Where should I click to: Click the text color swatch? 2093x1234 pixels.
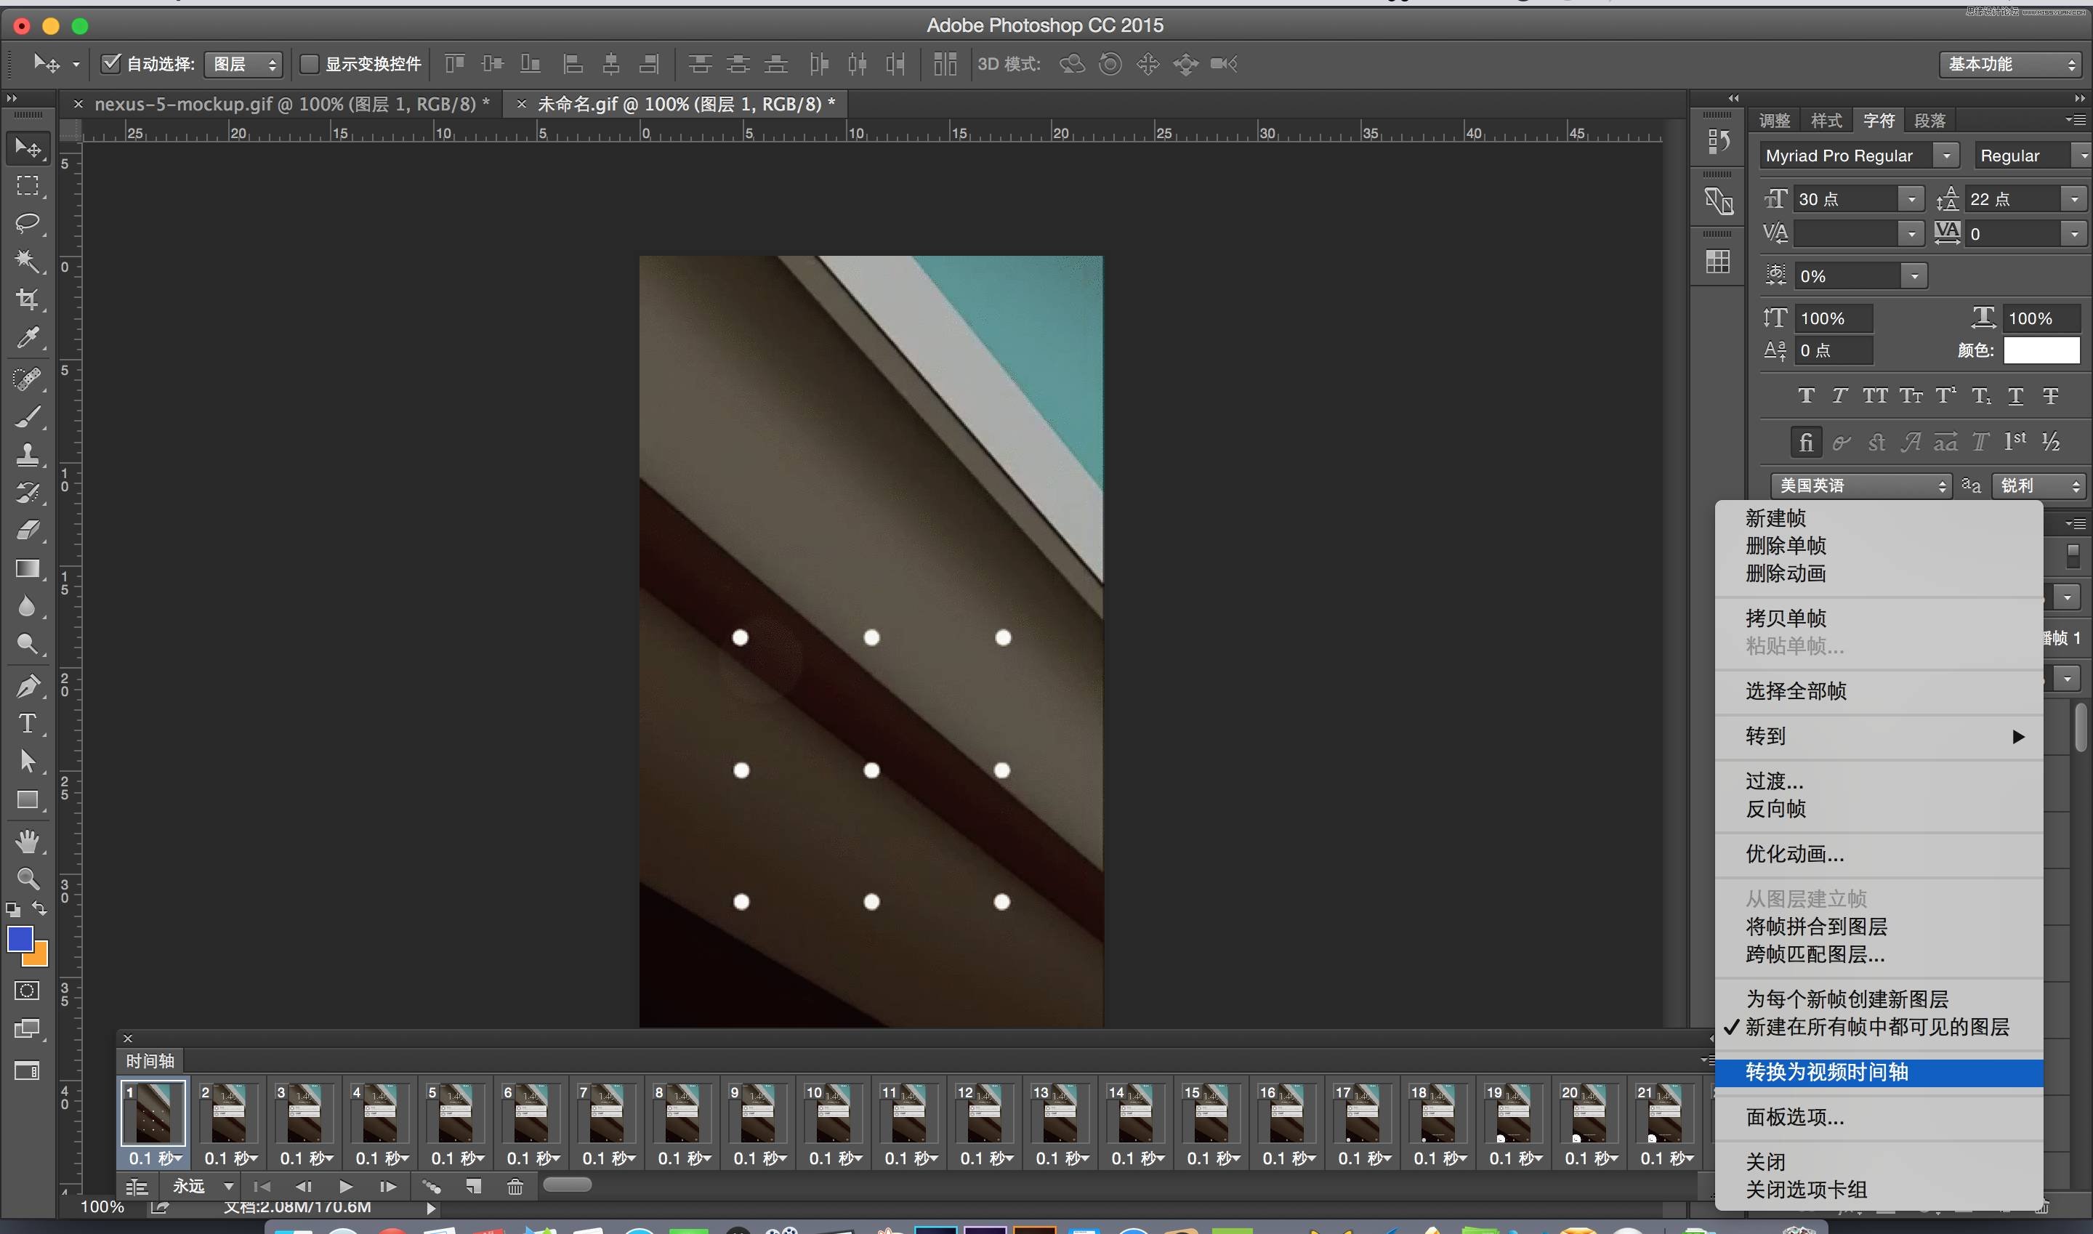(x=2041, y=351)
